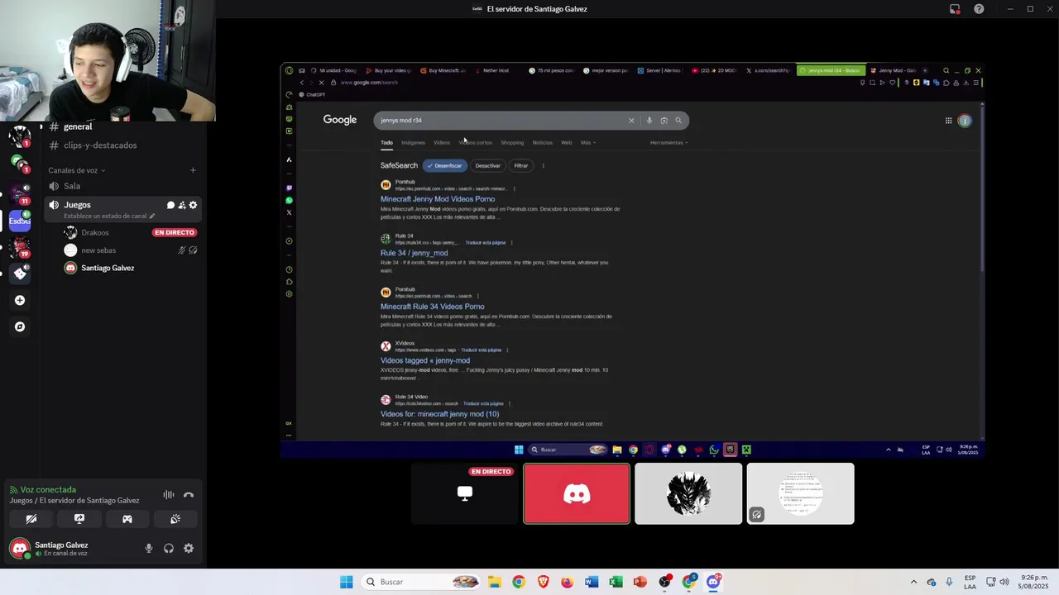Open Discord help icon in title bar
This screenshot has height=595, width=1059.
(x=980, y=9)
